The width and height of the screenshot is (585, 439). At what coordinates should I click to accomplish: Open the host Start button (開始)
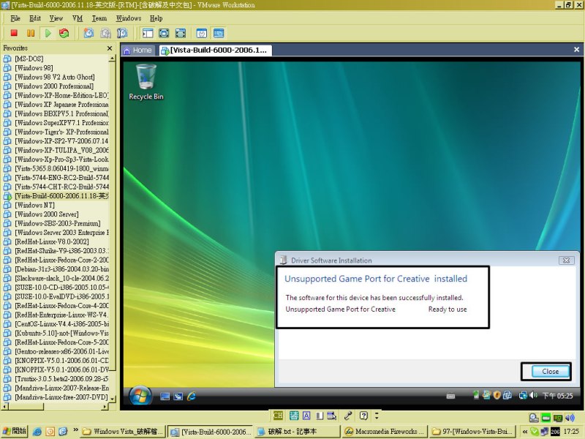coord(14,431)
